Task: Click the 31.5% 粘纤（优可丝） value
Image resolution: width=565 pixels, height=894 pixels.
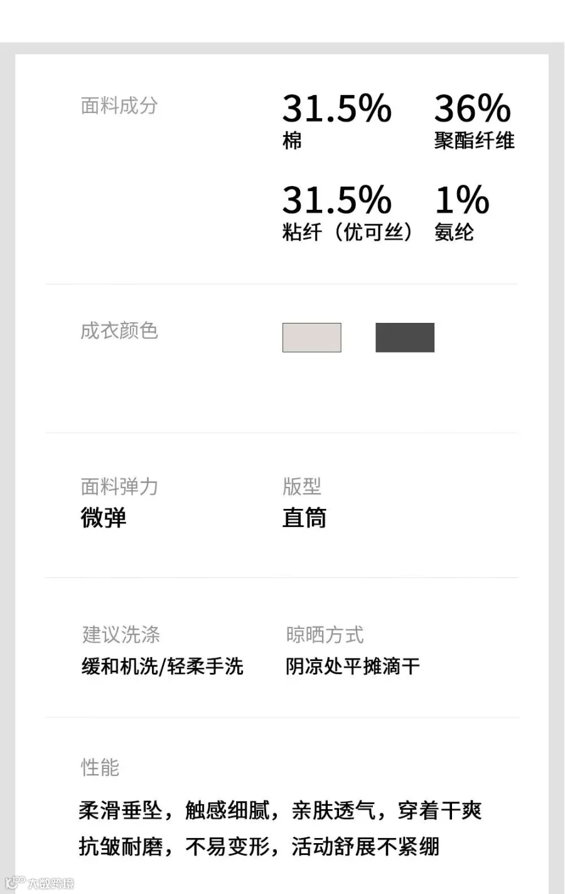Action: click(347, 213)
